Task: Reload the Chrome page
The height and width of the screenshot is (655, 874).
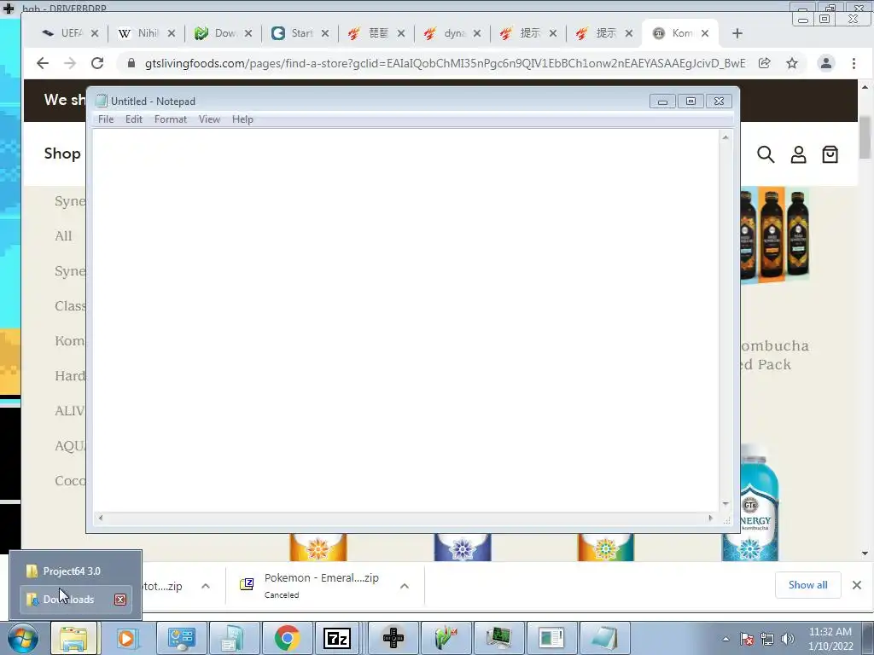Action: tap(97, 63)
